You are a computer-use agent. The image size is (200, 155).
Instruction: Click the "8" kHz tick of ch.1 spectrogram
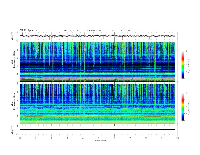(x=18, y=50)
